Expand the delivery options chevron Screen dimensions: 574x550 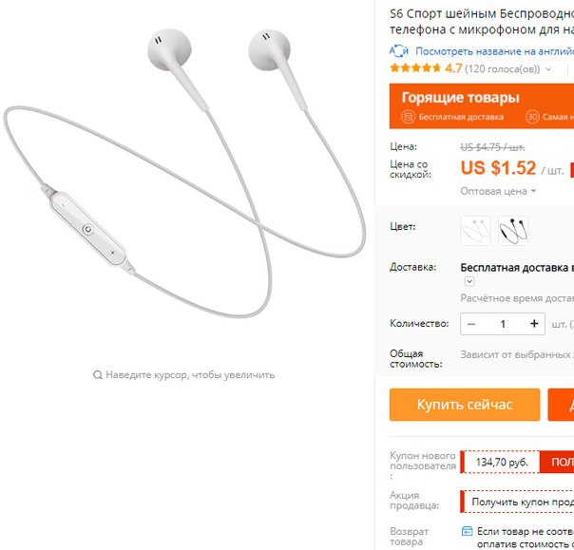coord(469,281)
